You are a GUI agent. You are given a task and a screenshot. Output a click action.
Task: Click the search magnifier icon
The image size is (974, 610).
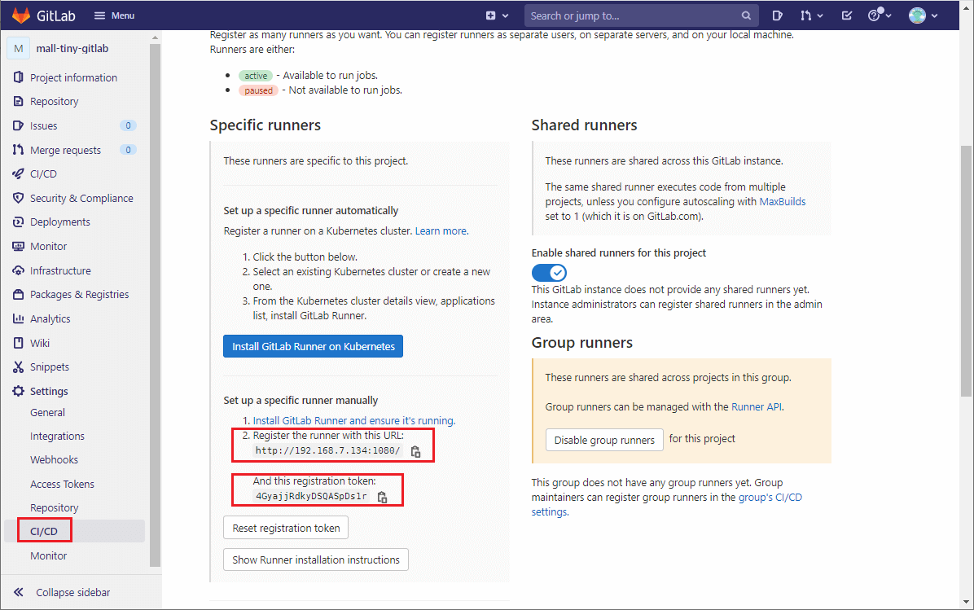746,15
